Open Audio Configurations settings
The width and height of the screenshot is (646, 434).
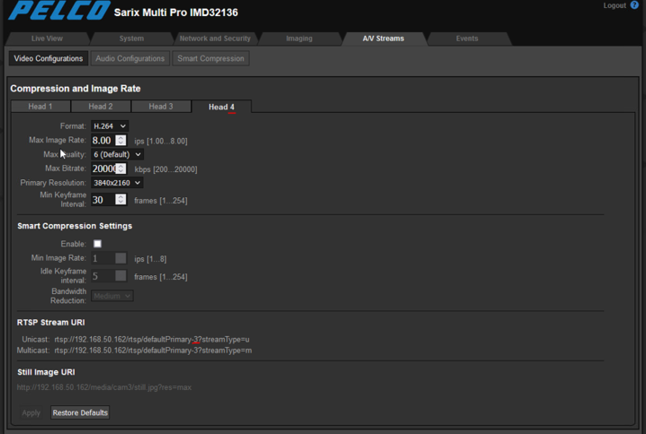point(130,58)
